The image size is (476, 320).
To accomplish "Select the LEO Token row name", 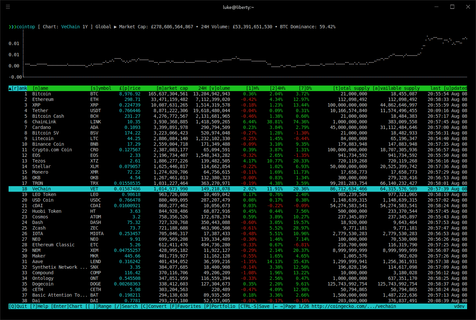I will pos(44,194).
